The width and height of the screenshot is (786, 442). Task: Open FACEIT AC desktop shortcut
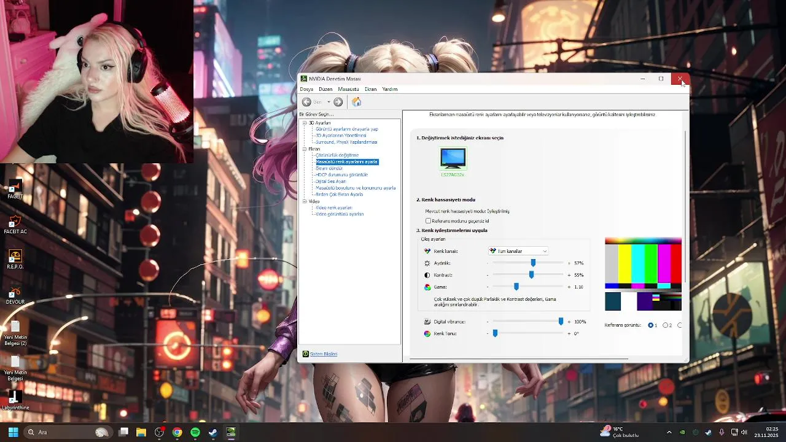point(15,225)
